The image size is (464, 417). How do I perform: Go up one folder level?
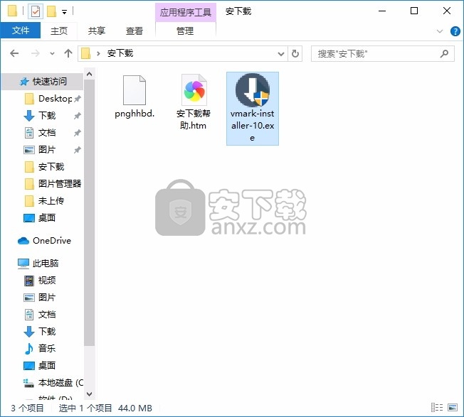[68, 53]
